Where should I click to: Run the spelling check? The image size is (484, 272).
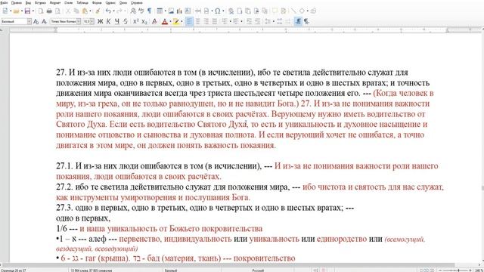(x=141, y=11)
